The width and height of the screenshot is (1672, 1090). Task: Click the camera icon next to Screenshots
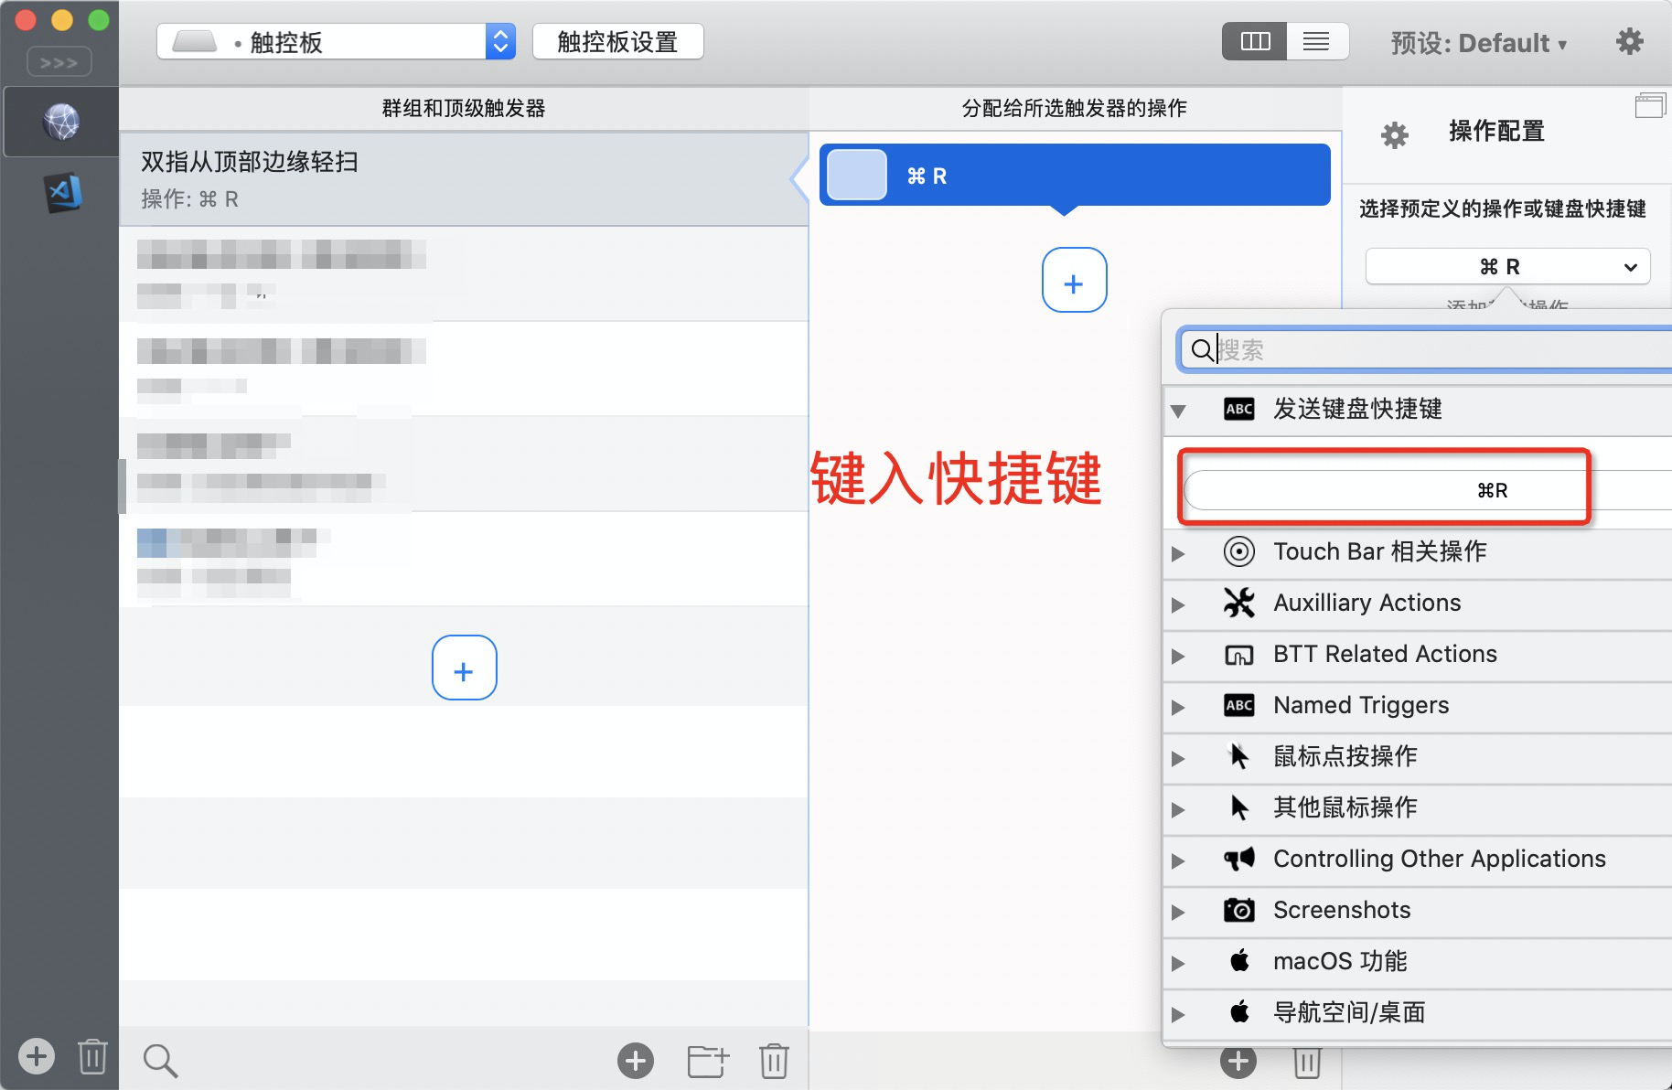click(1239, 910)
